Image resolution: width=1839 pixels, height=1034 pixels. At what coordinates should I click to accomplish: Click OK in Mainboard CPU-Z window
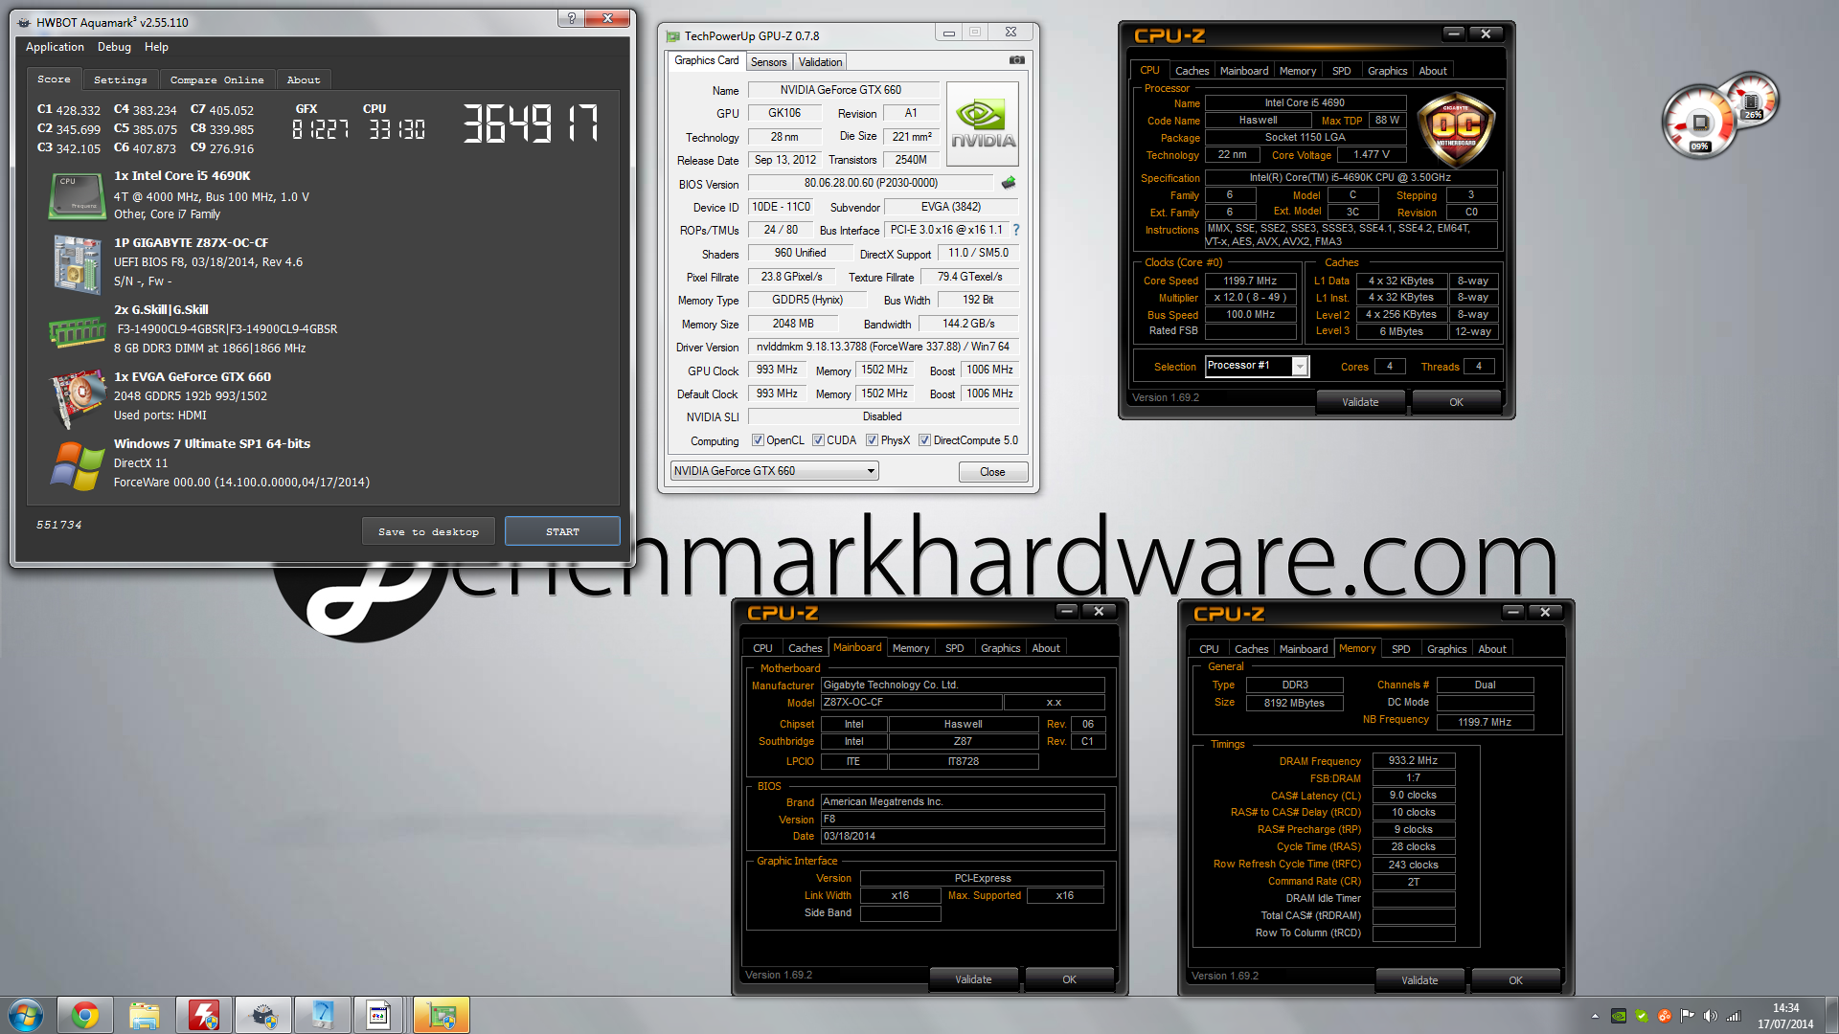(1069, 979)
